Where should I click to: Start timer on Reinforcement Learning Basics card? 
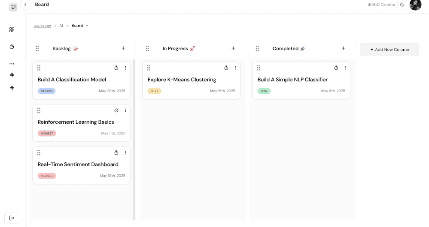click(116, 110)
